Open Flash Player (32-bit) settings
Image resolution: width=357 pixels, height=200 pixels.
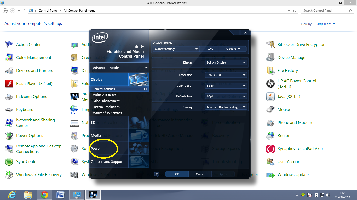coord(29,84)
